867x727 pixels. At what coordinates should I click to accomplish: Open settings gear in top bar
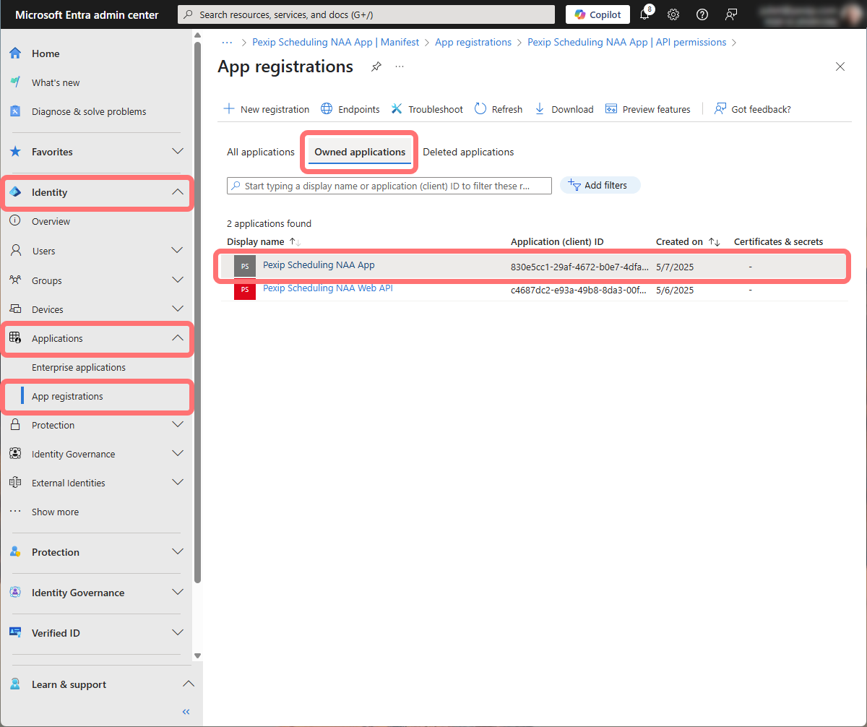click(x=673, y=14)
